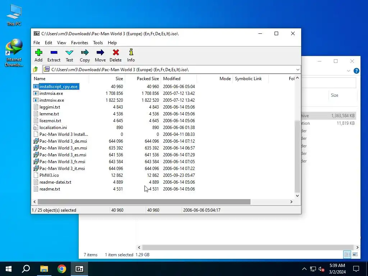This screenshot has width=368, height=276.
Task: Select the readme-datei.txt file
Action: click(x=55, y=182)
